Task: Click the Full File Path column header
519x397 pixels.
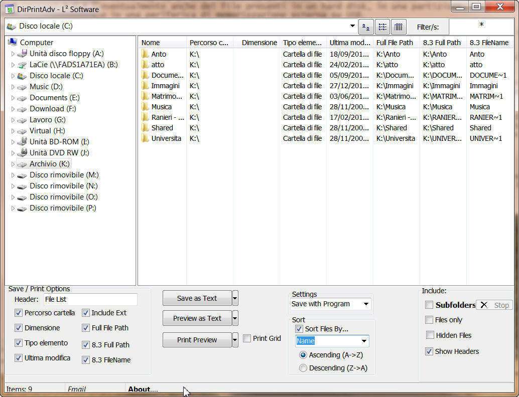Action: 397,43
